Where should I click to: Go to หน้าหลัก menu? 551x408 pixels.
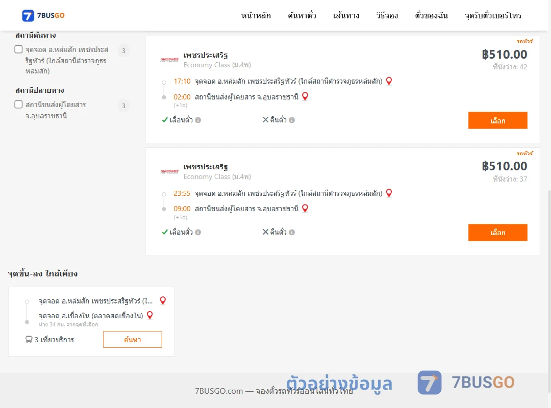(256, 15)
